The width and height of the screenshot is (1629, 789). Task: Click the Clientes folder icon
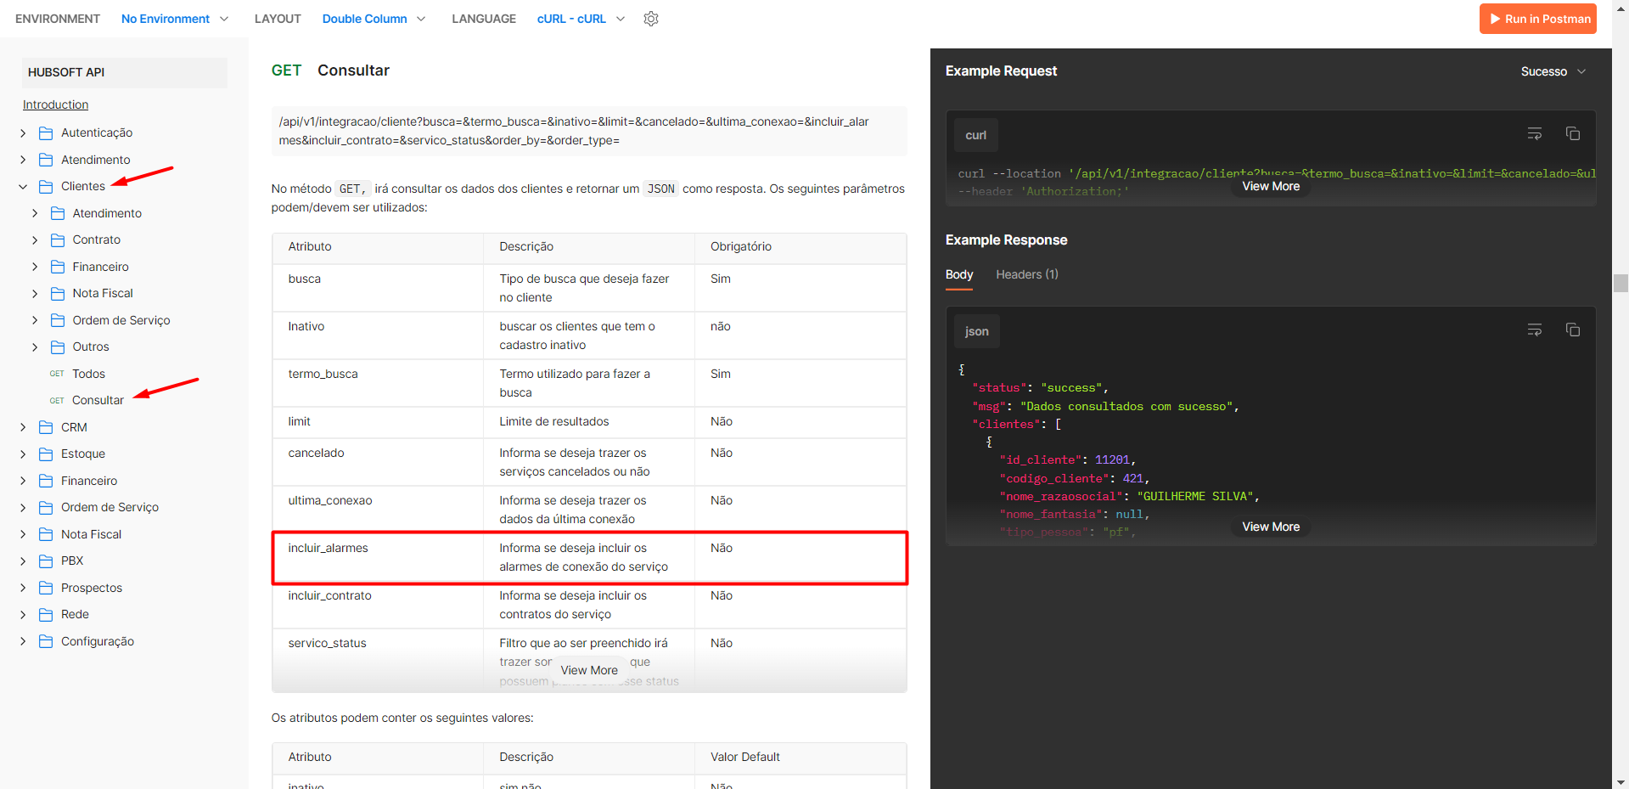(46, 186)
